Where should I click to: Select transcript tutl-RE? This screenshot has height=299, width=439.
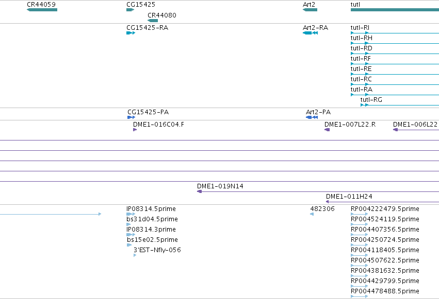pos(395,74)
